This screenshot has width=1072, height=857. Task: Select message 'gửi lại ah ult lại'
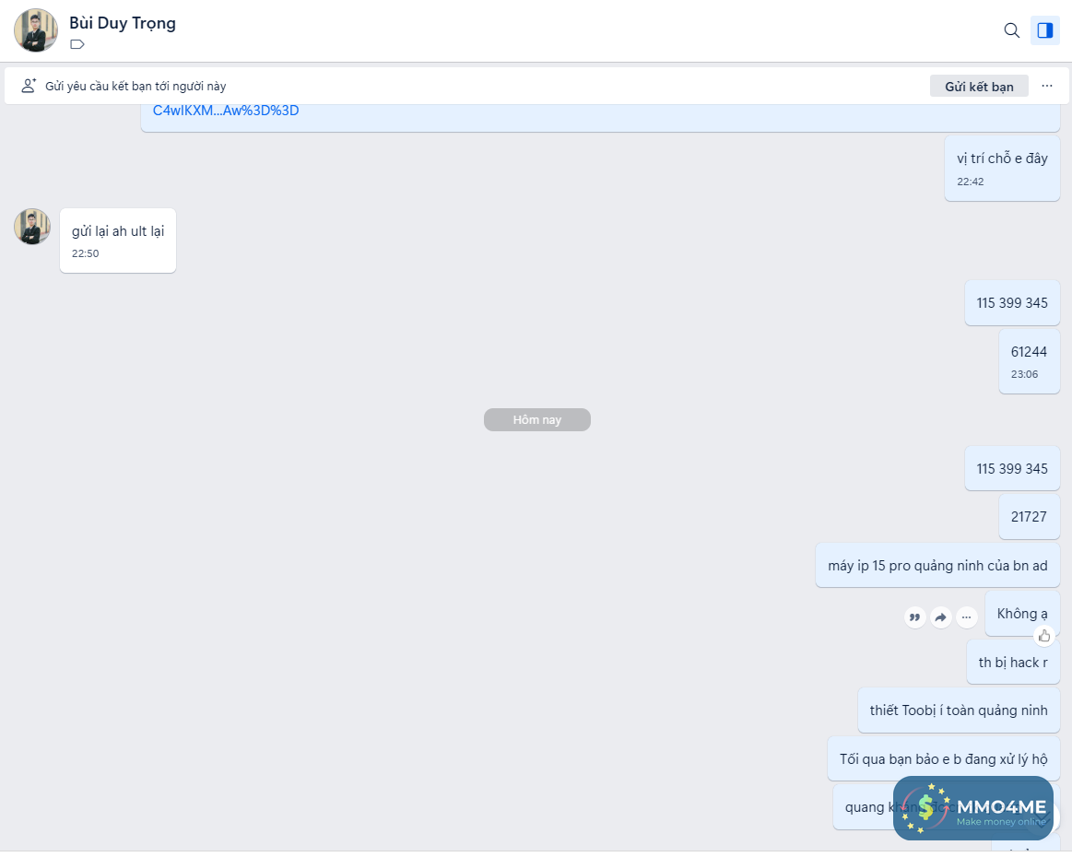point(118,241)
